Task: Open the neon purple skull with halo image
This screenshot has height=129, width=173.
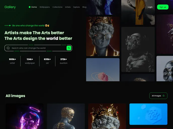Action: pyautogui.click(x=25, y=116)
